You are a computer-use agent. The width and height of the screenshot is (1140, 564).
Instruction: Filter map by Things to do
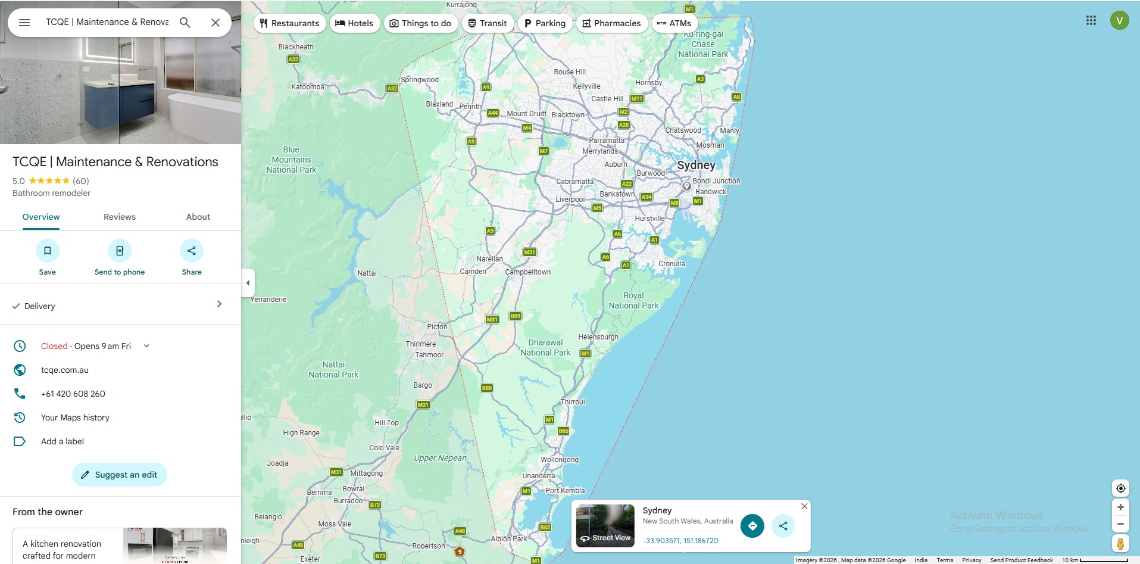tap(420, 23)
